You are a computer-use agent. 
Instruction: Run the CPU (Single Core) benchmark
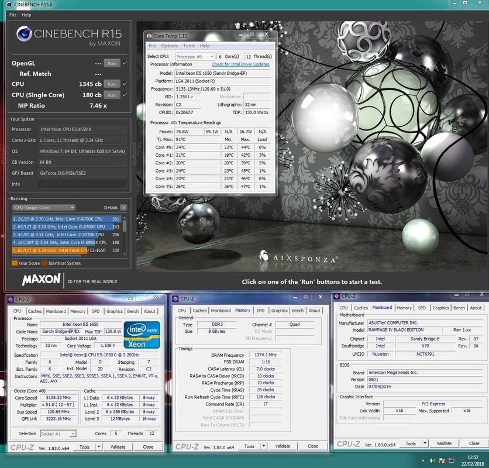tap(112, 95)
